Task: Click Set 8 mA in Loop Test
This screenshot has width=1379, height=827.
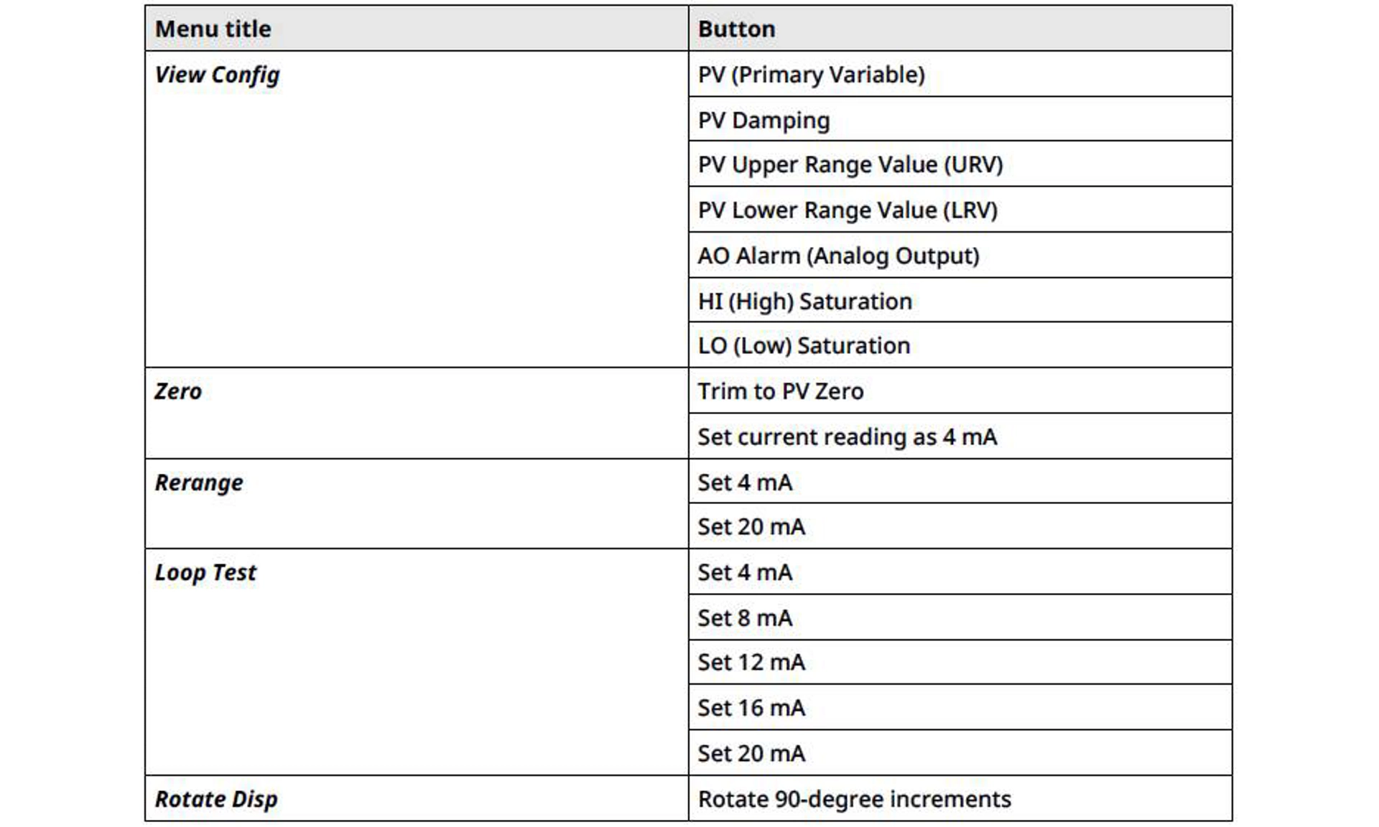Action: click(x=960, y=617)
